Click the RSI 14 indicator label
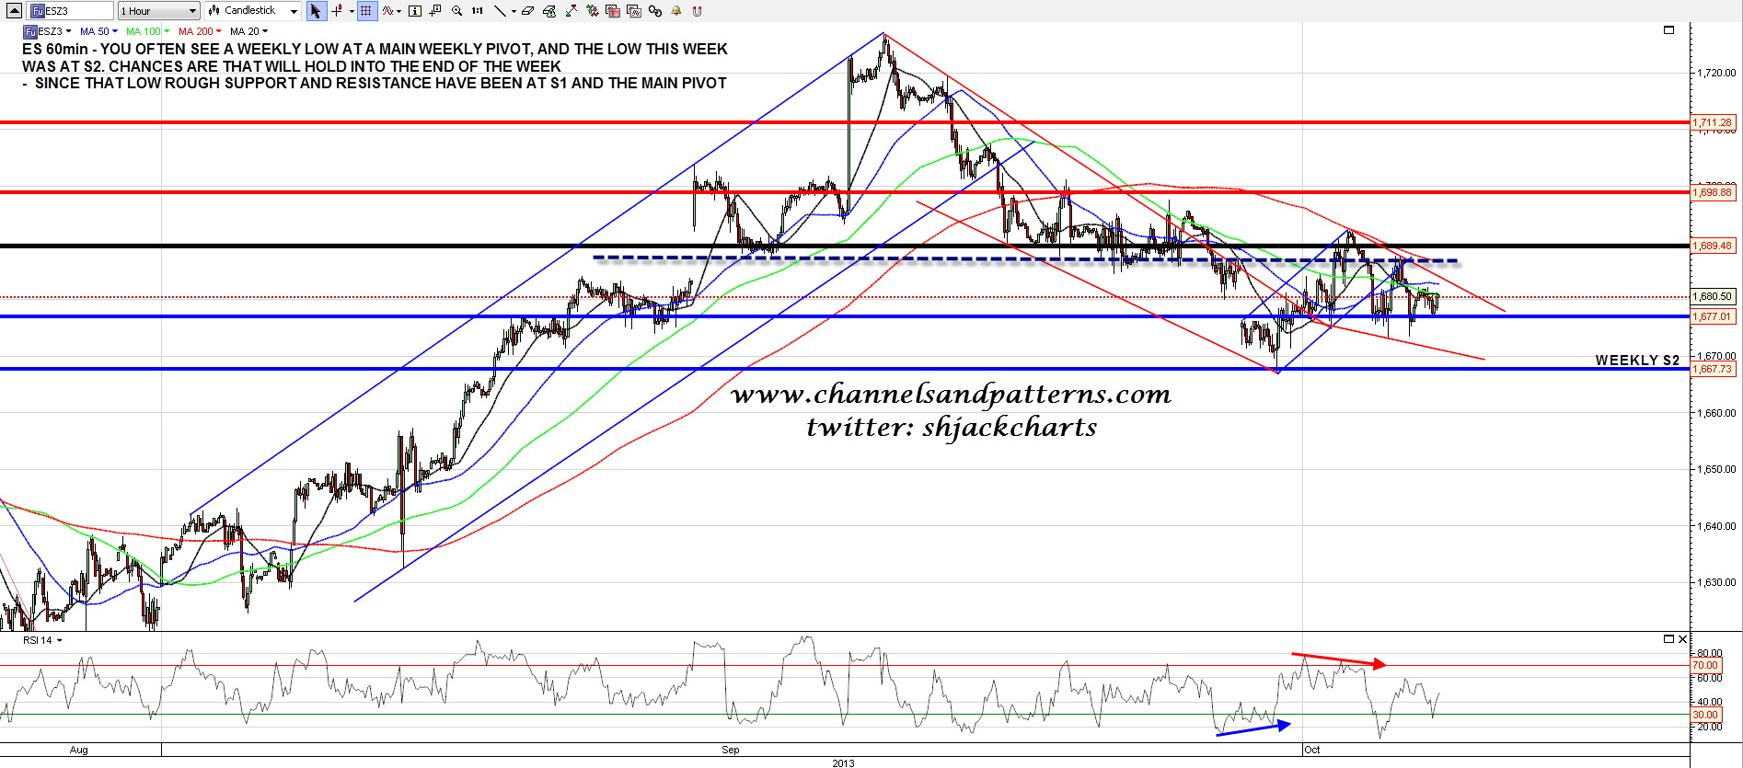This screenshot has width=1743, height=768. 42,640
